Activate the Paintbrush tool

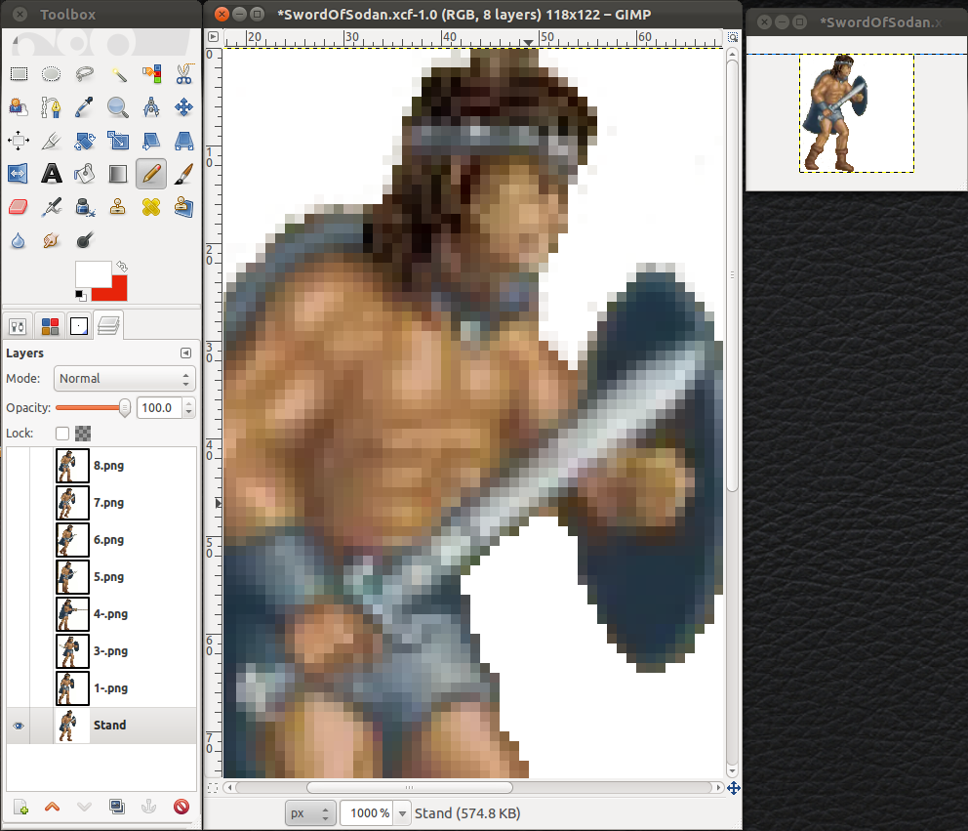pyautogui.click(x=183, y=174)
